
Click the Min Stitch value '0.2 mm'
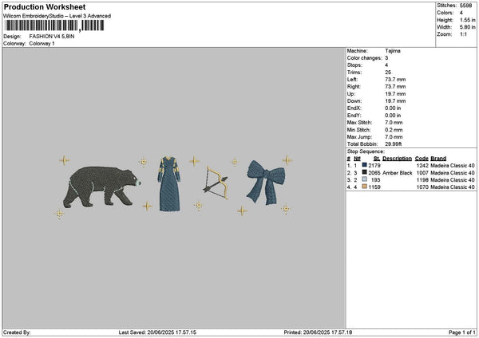[x=394, y=130]
